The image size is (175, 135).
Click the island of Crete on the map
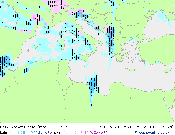pyautogui.click(x=131, y=69)
